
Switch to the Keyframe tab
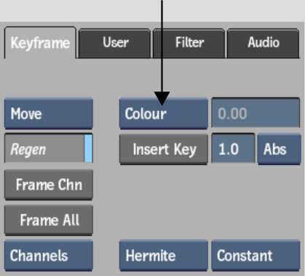click(40, 43)
